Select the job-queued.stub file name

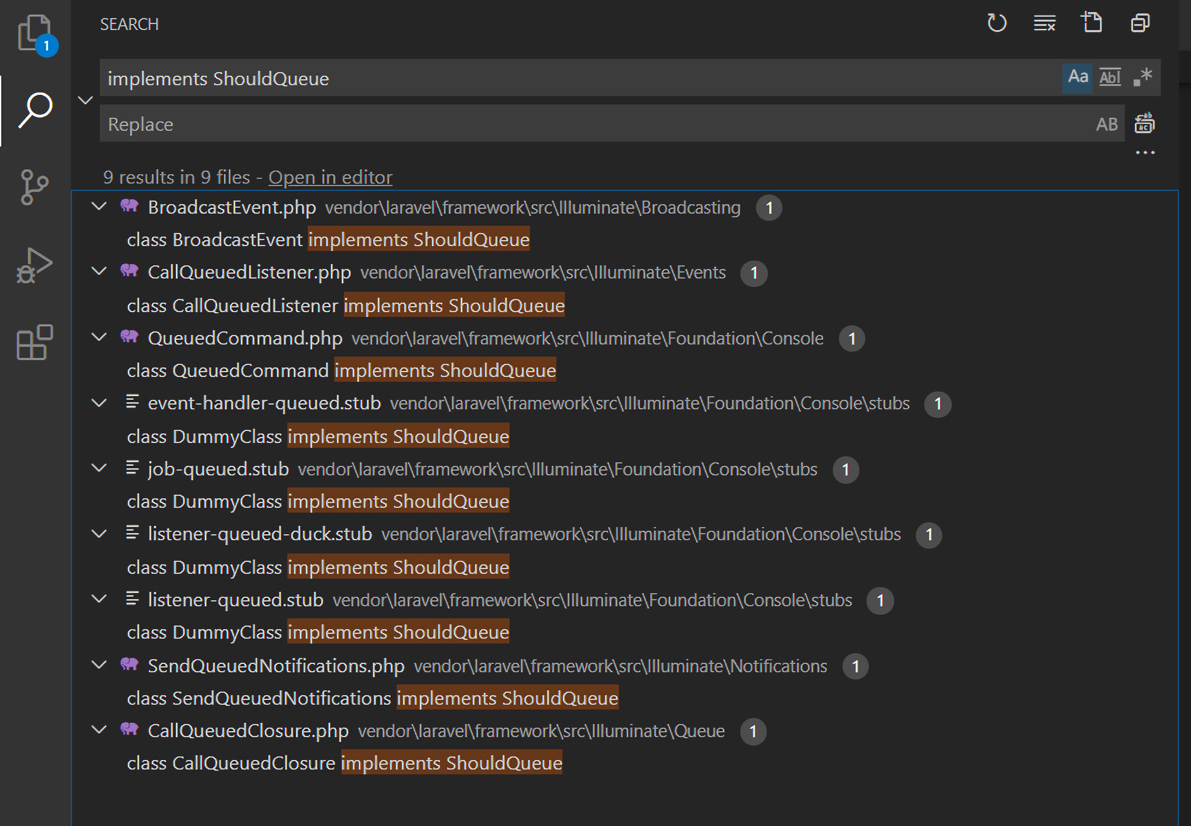[x=219, y=469]
